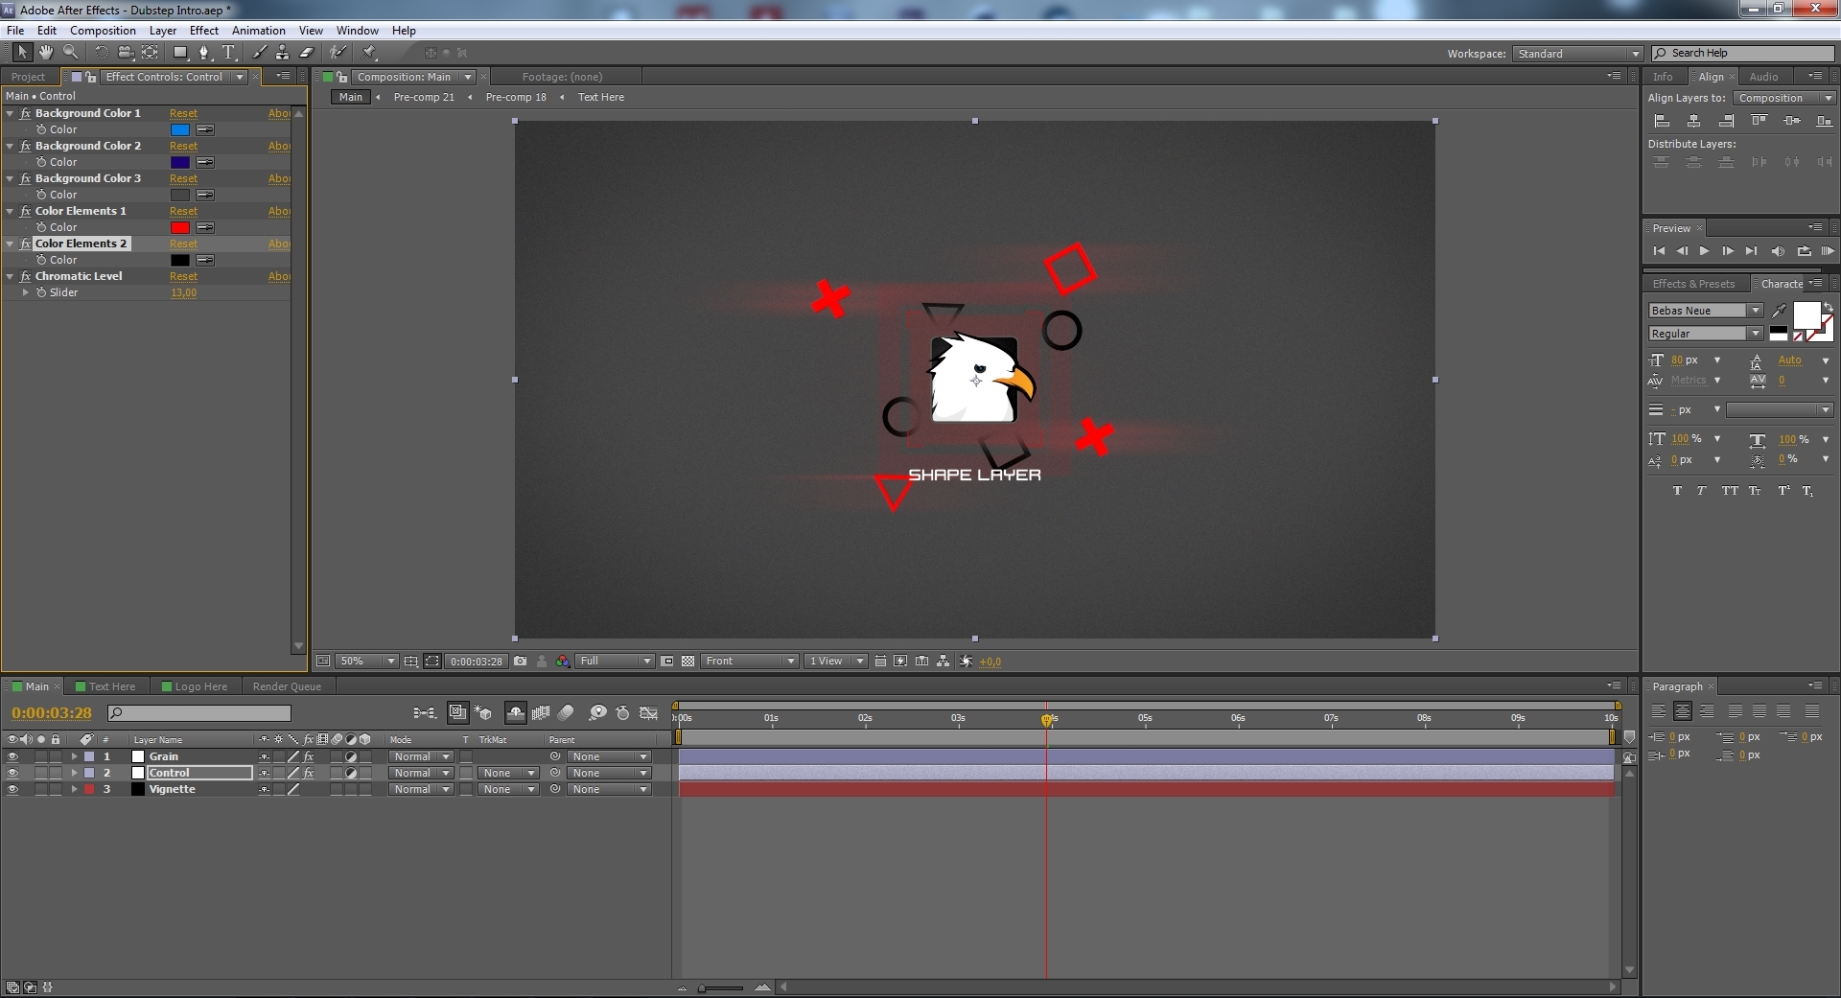Reset the Background Color 1 effect
The width and height of the screenshot is (1841, 998).
pyautogui.click(x=183, y=113)
